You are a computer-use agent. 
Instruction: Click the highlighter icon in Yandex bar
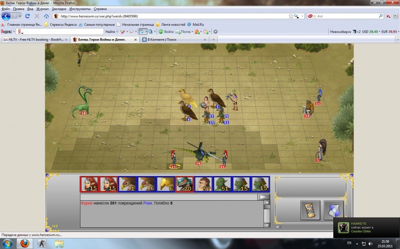(x=123, y=32)
